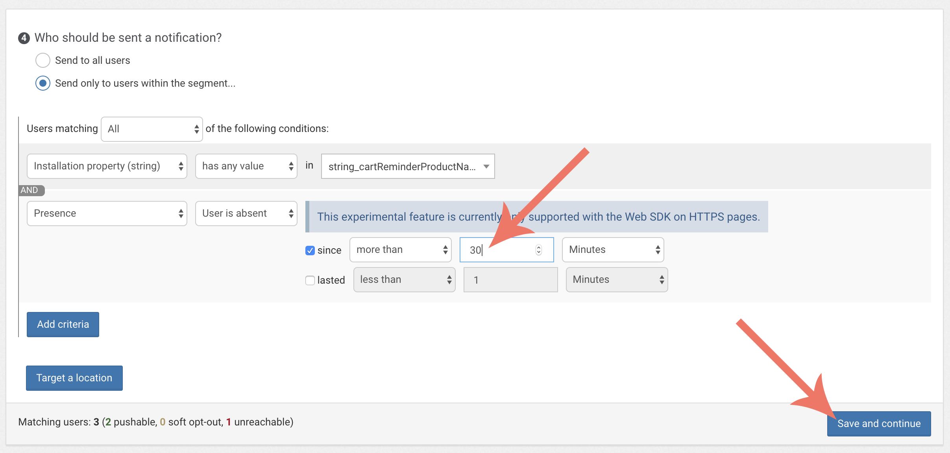The height and width of the screenshot is (453, 950).
Task: Enable the 'lasted' checkbox
Action: click(x=310, y=280)
